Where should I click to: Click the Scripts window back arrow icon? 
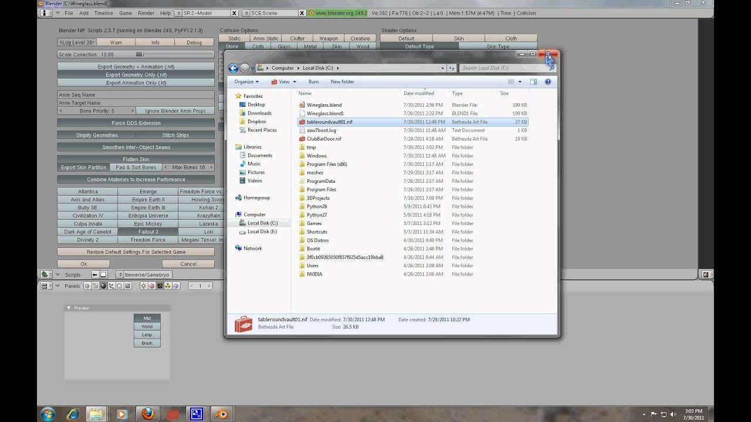95,275
